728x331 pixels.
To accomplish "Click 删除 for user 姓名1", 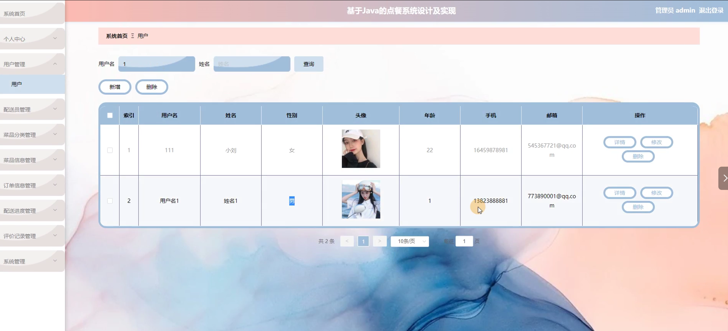I will [x=638, y=207].
